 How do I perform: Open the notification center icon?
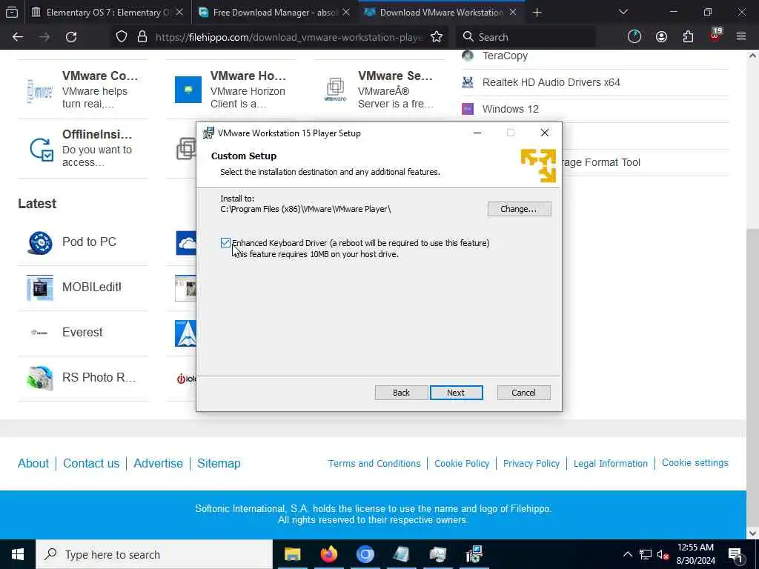pyautogui.click(x=735, y=554)
